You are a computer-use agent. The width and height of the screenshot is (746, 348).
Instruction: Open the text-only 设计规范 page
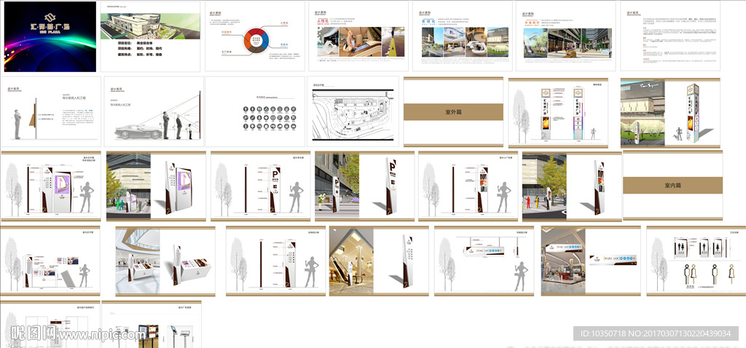click(x=670, y=36)
